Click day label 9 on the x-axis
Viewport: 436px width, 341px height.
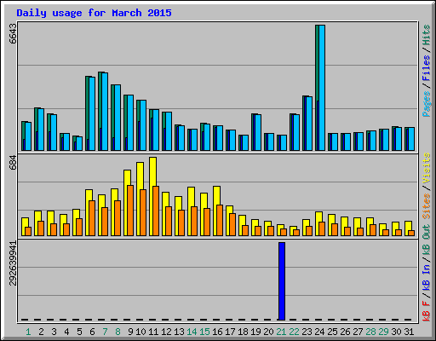130,332
